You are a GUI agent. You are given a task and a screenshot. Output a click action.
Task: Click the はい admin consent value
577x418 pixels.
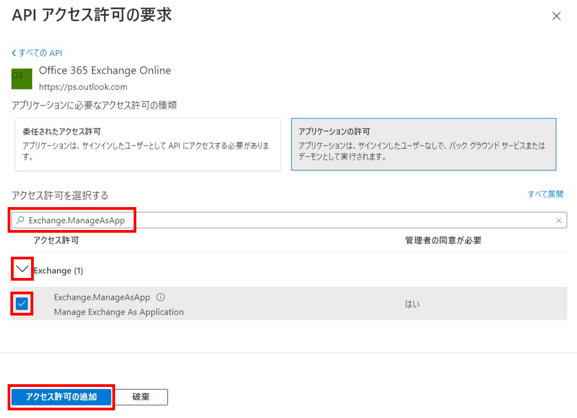pyautogui.click(x=412, y=304)
